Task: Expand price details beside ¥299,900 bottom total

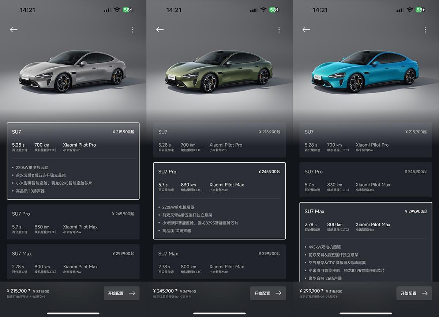Action: pos(322,291)
